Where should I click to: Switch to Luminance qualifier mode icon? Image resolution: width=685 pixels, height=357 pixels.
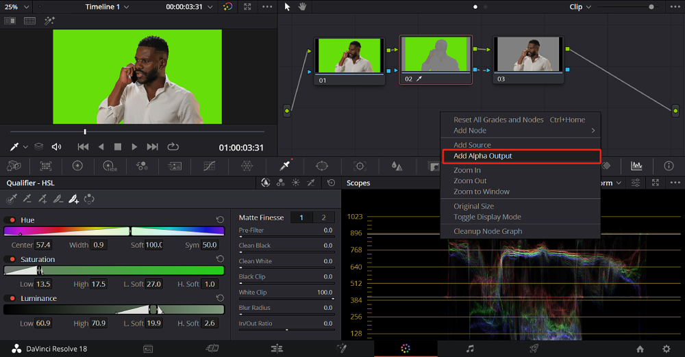point(296,183)
